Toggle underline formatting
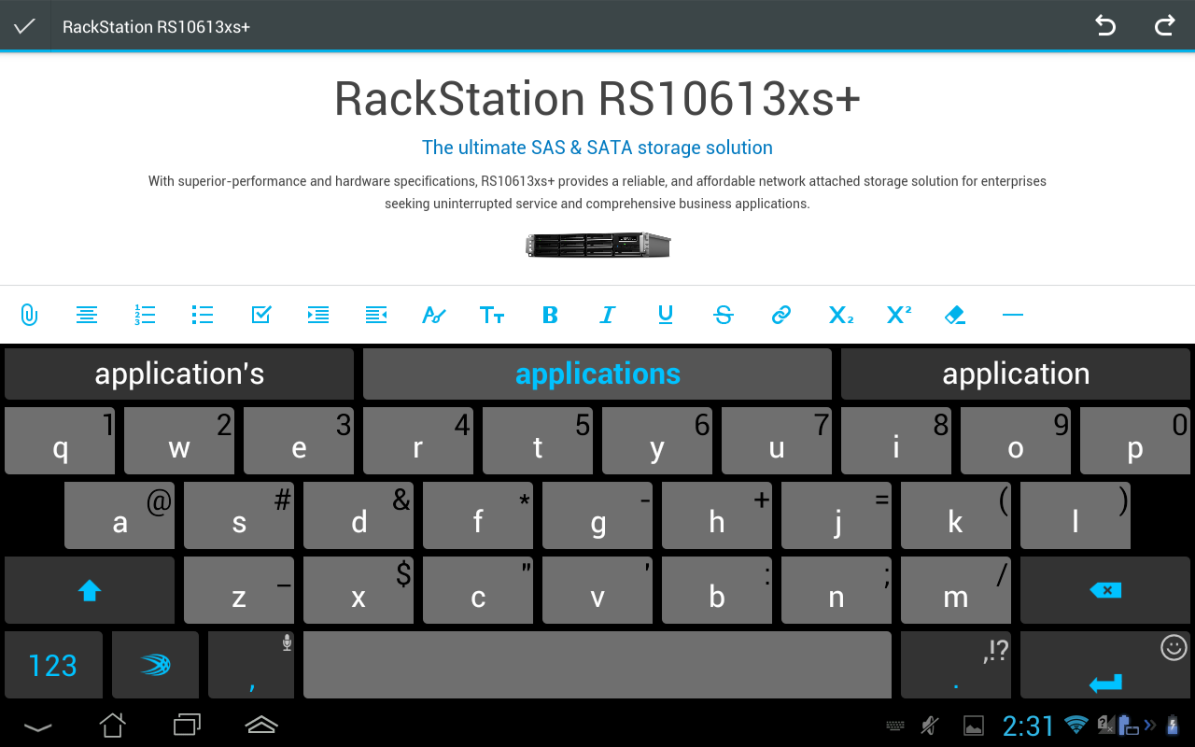The image size is (1195, 747). pos(666,315)
